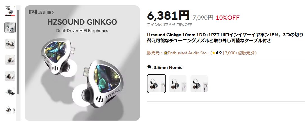Open the third gallery thumbnail image
The width and height of the screenshot is (305, 127).
10,43
